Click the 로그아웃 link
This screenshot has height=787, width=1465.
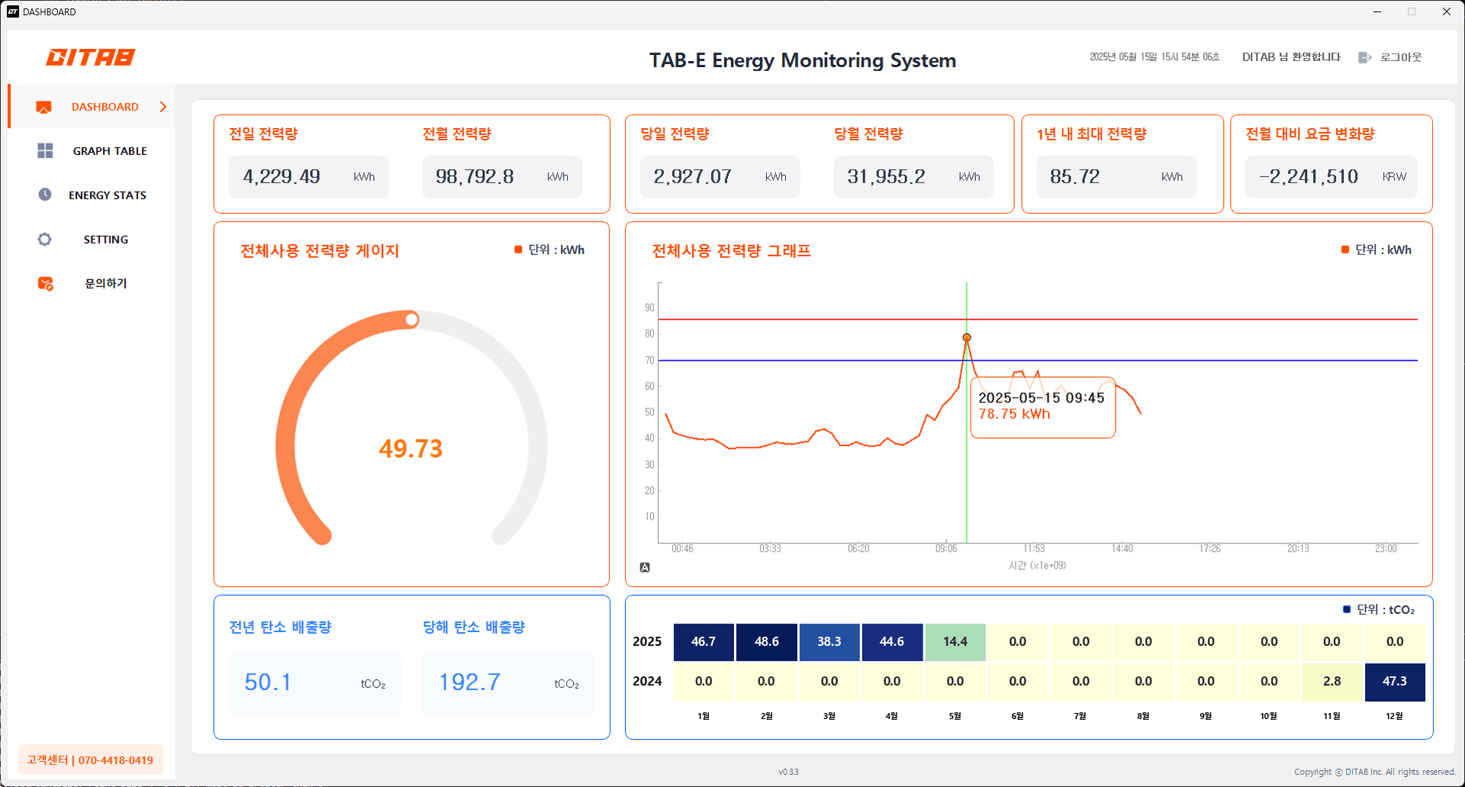pos(1401,56)
